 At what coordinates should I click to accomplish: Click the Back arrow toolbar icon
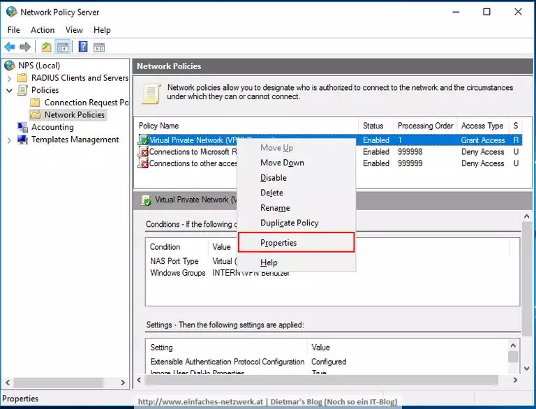coord(9,47)
